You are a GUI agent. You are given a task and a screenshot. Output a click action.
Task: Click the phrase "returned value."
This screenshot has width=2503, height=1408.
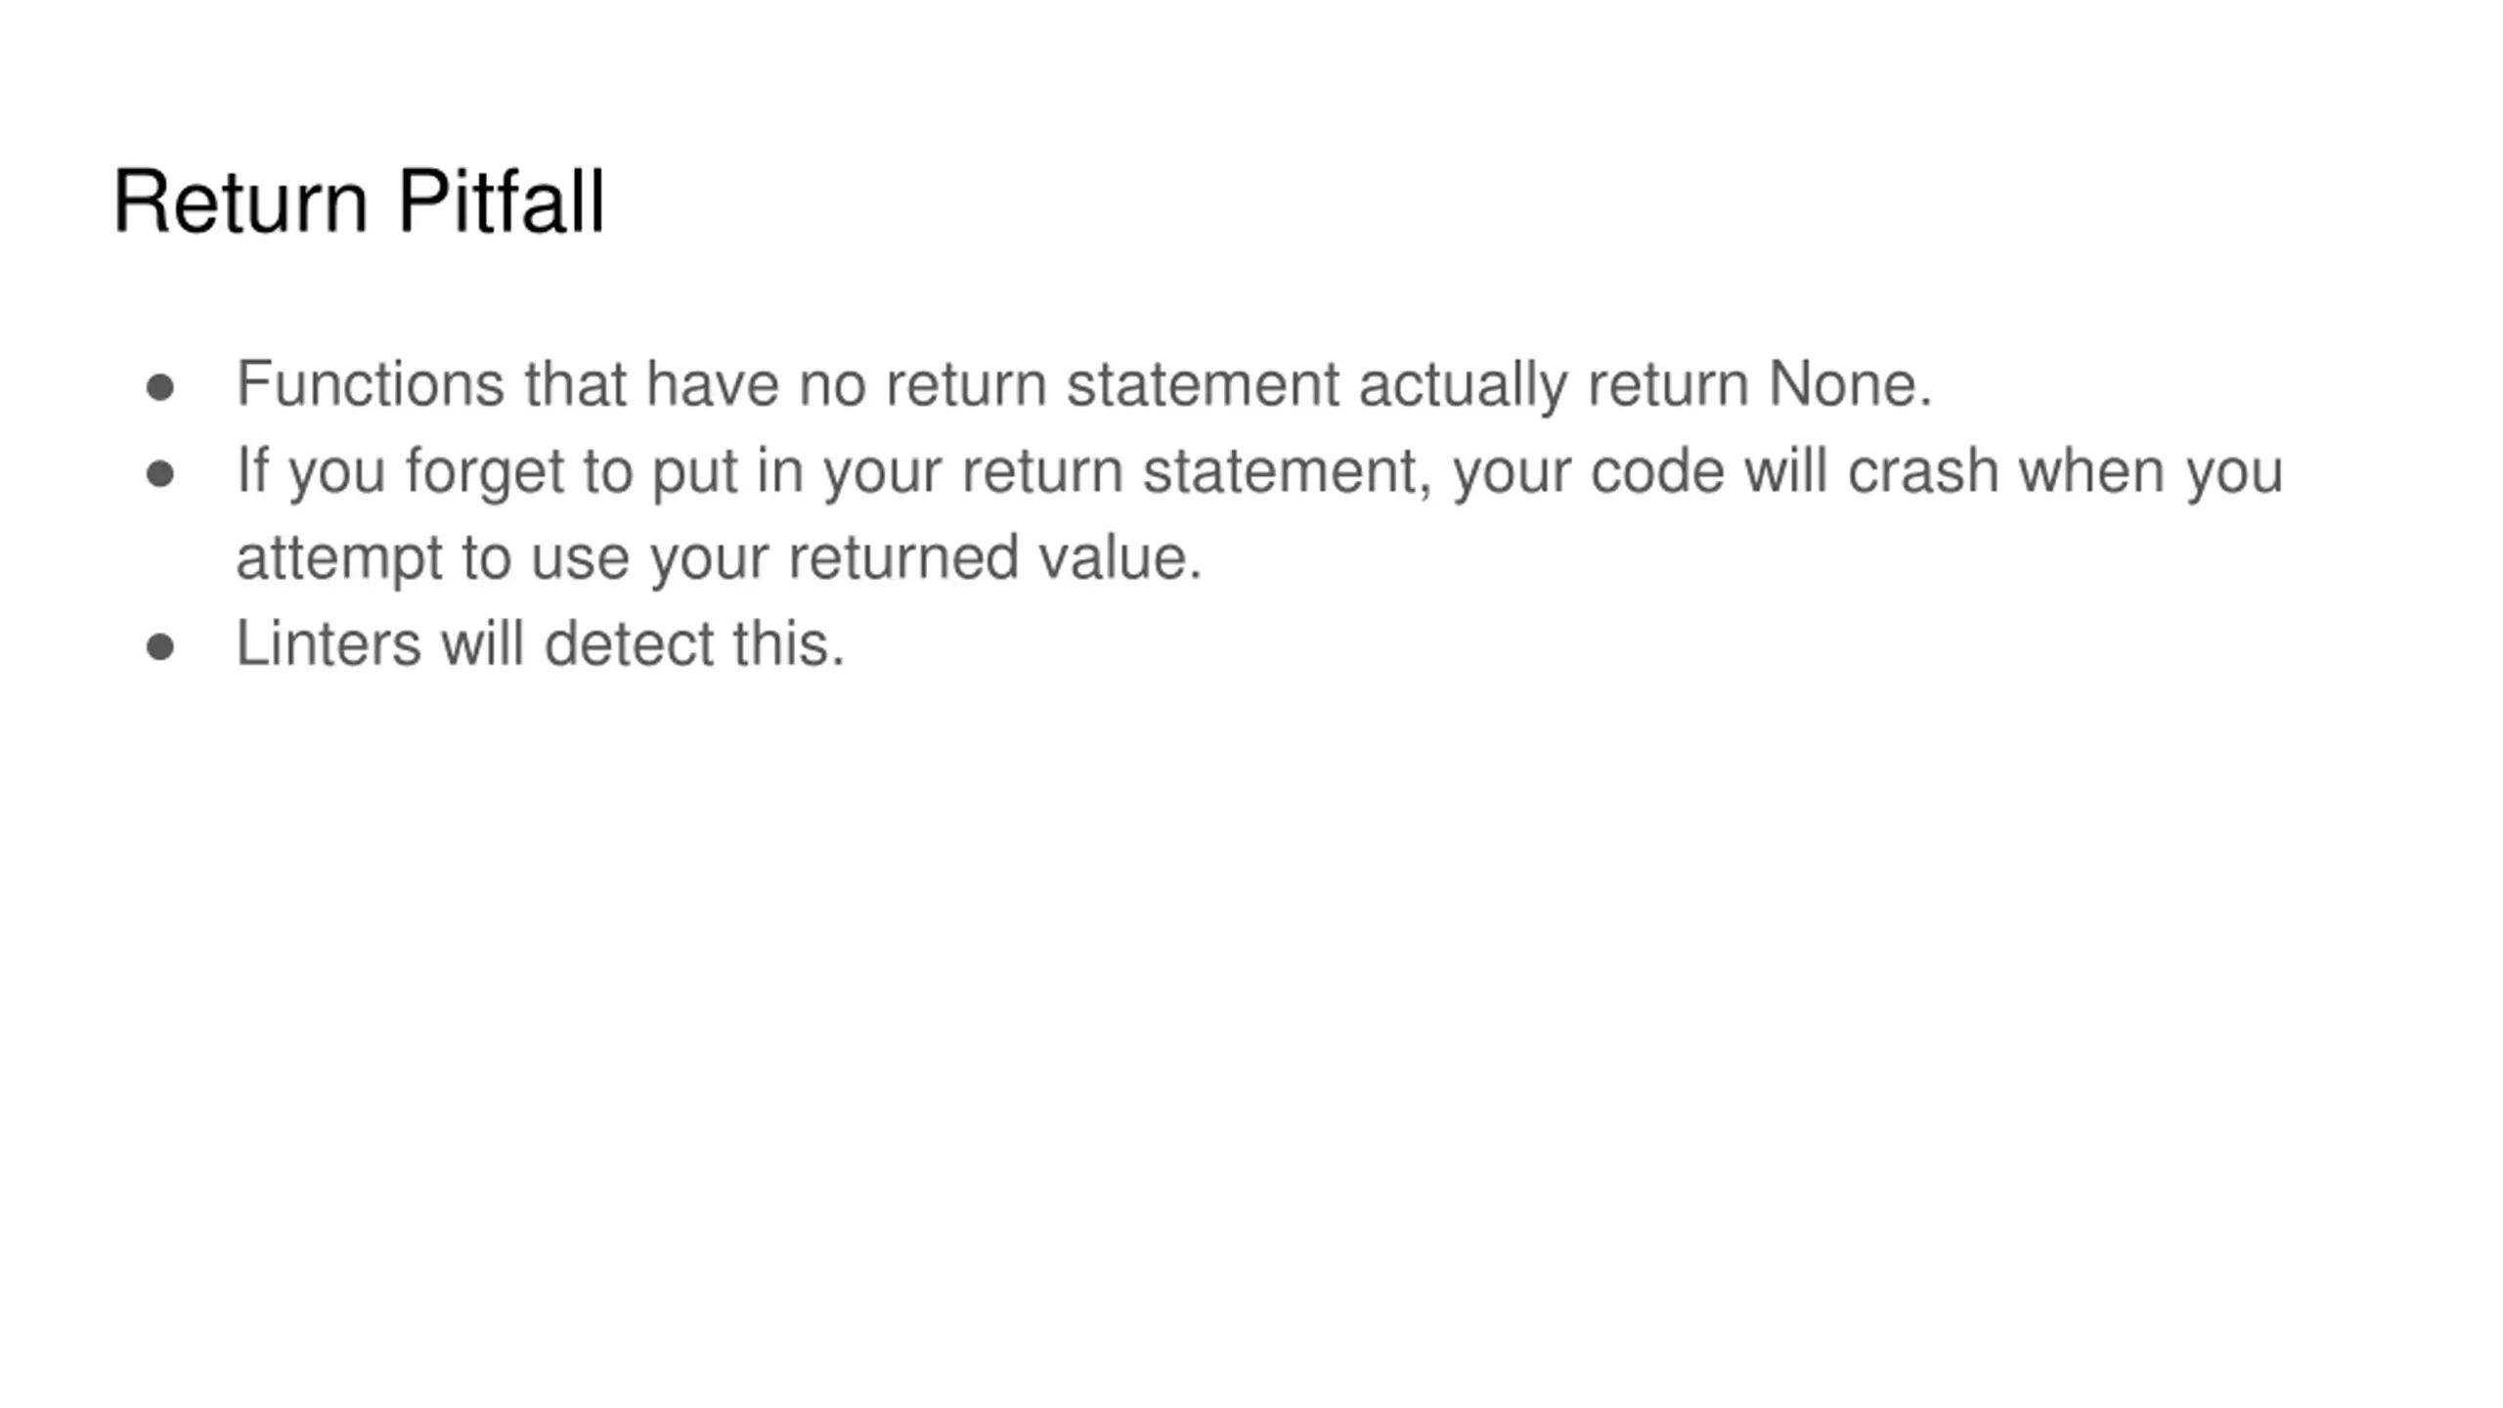995,557
